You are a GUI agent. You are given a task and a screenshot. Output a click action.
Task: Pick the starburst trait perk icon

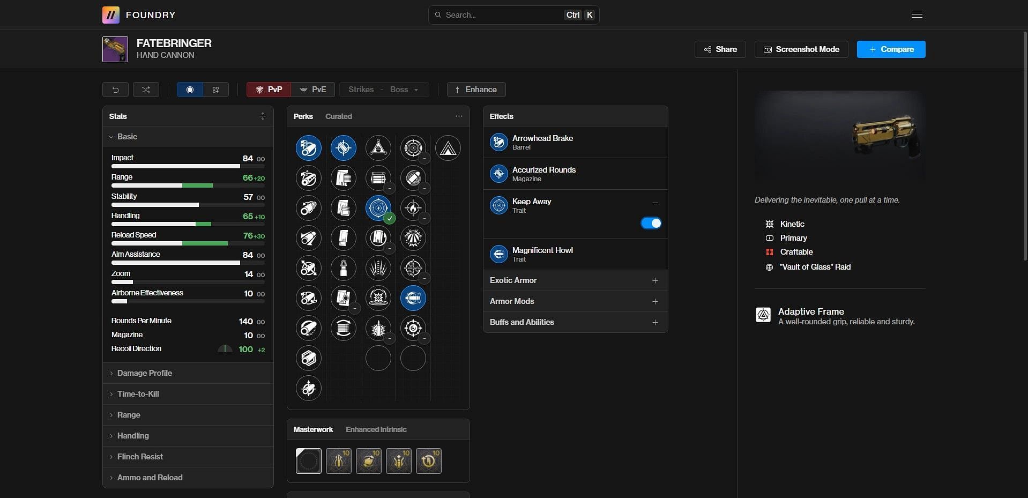point(413,238)
